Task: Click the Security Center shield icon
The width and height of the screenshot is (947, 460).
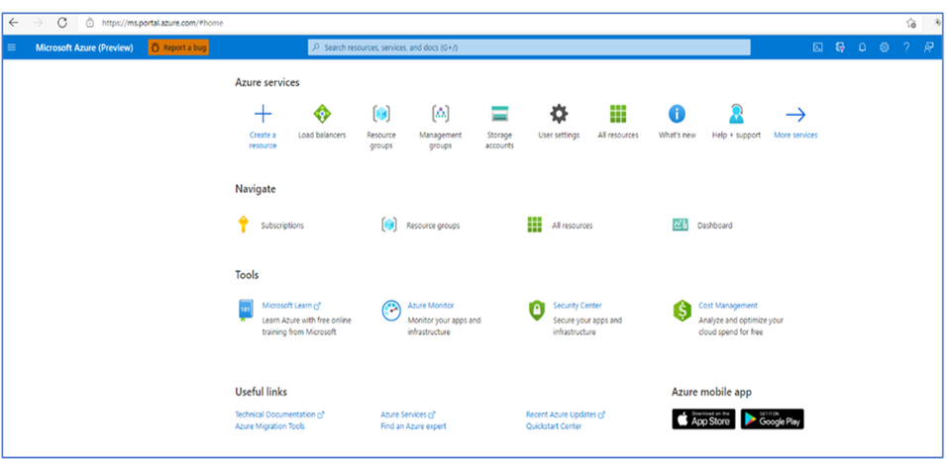Action: pos(536,311)
